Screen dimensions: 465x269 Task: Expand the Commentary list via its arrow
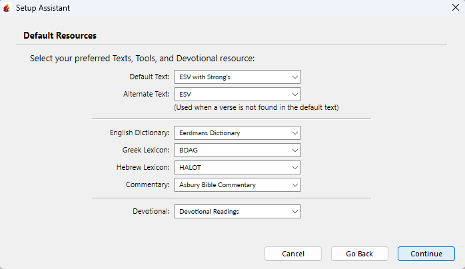[x=294, y=185]
